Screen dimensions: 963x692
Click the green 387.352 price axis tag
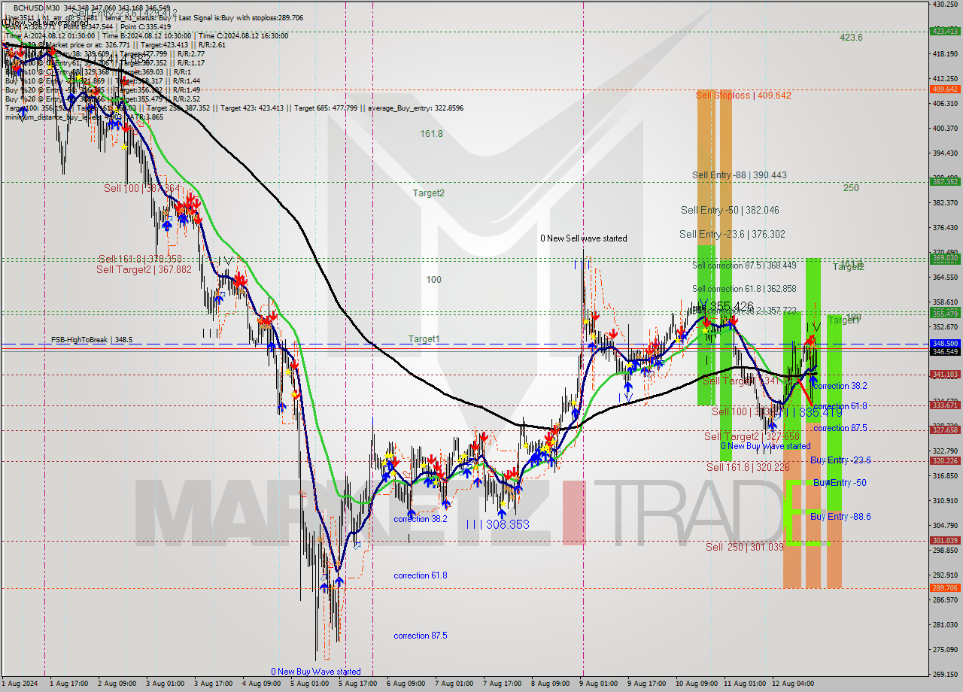point(946,181)
